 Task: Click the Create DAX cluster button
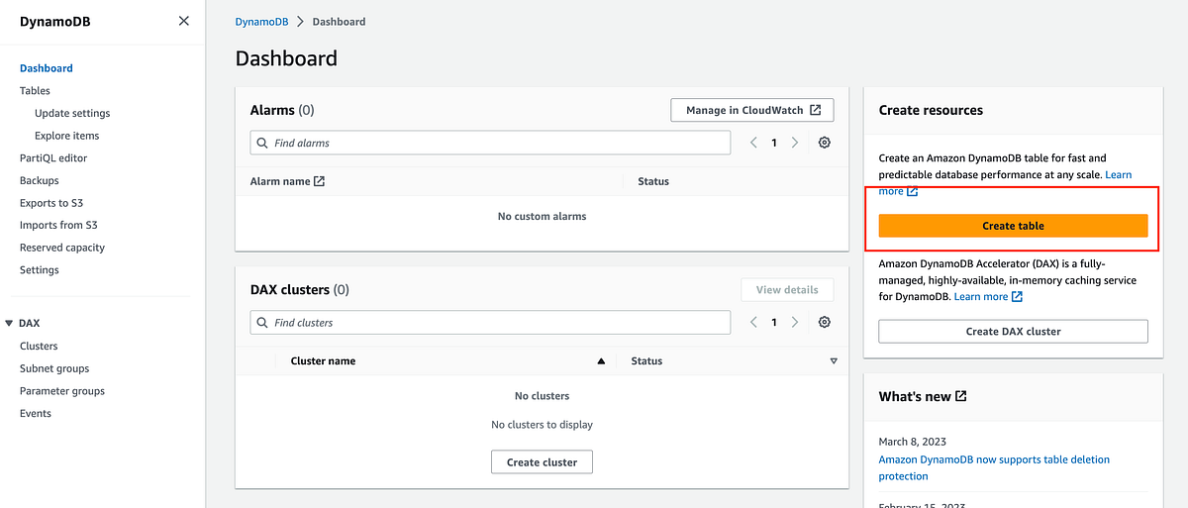click(1013, 332)
